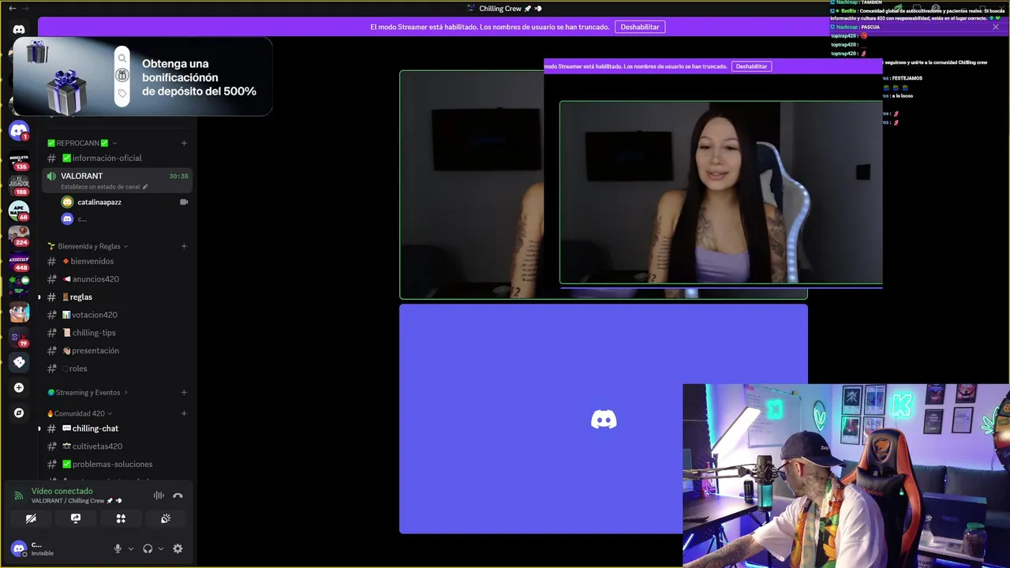Open información-oficial channel
This screenshot has width=1010, height=568.
tap(117, 158)
